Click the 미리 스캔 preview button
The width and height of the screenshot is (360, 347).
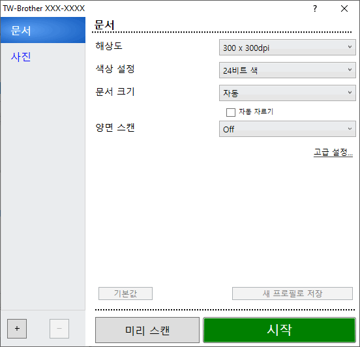[147, 330]
